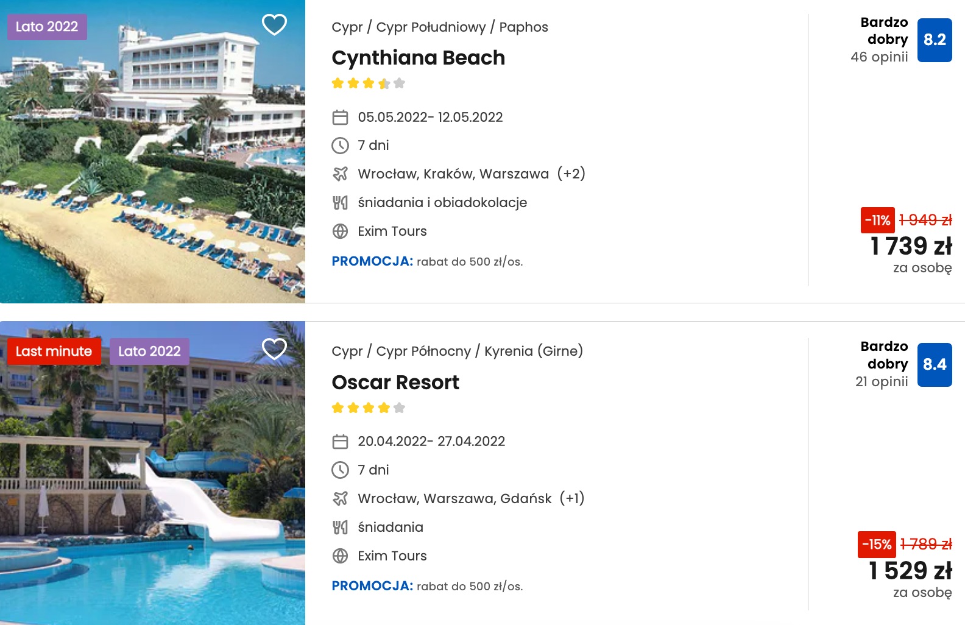Toggle the heart icon on Oscar Resort
Image resolution: width=965 pixels, height=625 pixels.
pos(274,349)
